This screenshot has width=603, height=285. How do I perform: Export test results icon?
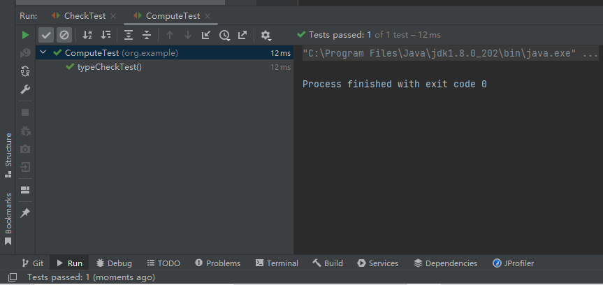click(x=242, y=34)
